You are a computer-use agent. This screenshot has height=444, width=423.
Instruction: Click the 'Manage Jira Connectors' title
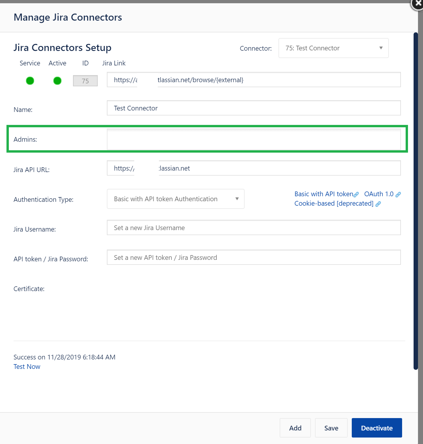[68, 17]
